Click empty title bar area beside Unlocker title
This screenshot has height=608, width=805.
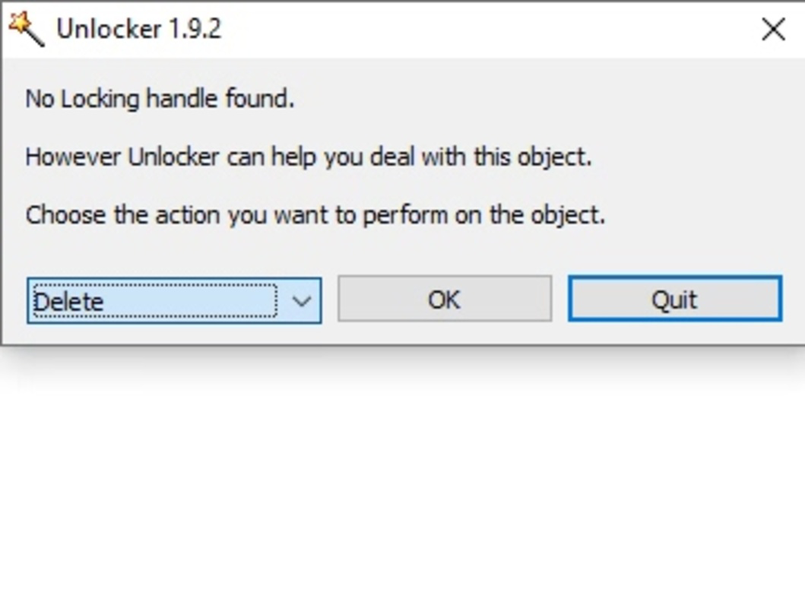click(488, 29)
